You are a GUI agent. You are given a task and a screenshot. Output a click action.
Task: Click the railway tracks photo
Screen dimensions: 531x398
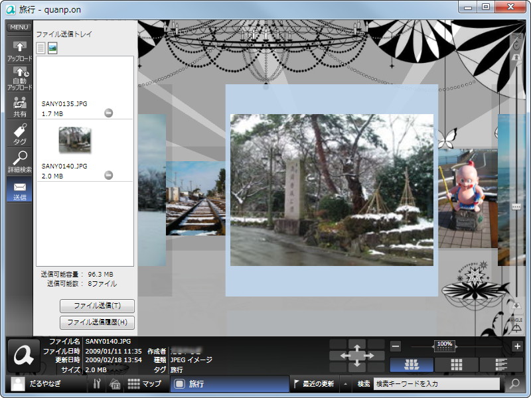coord(195,198)
